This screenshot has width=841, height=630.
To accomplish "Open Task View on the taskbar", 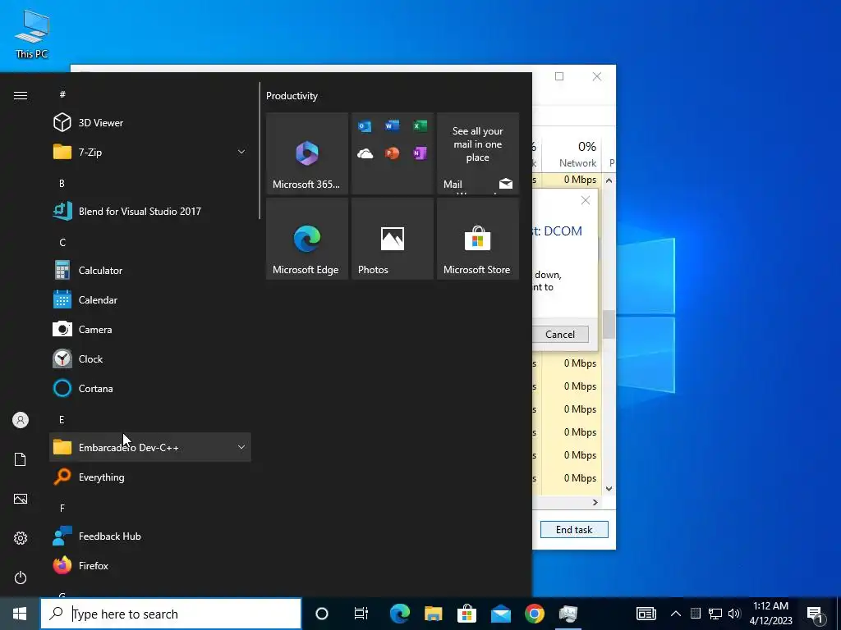I will coord(361,614).
